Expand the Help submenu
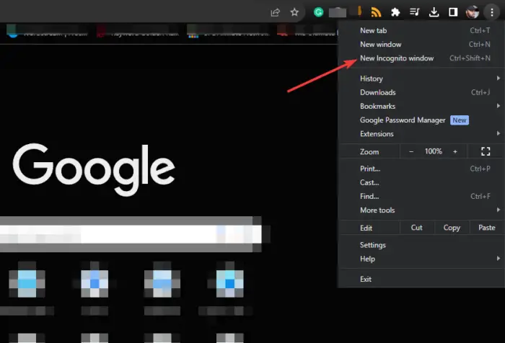 coord(421,259)
